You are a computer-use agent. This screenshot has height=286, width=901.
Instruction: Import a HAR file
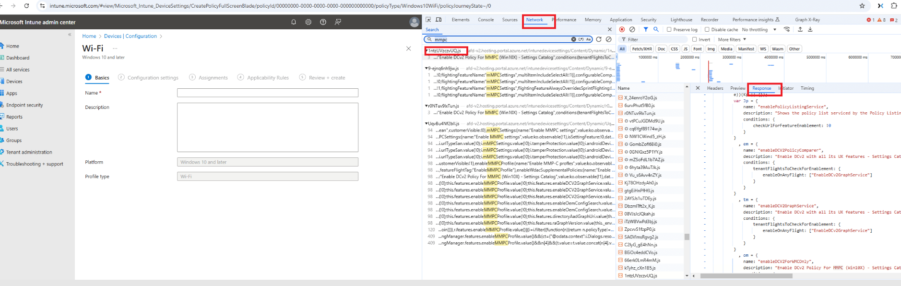[x=800, y=30]
